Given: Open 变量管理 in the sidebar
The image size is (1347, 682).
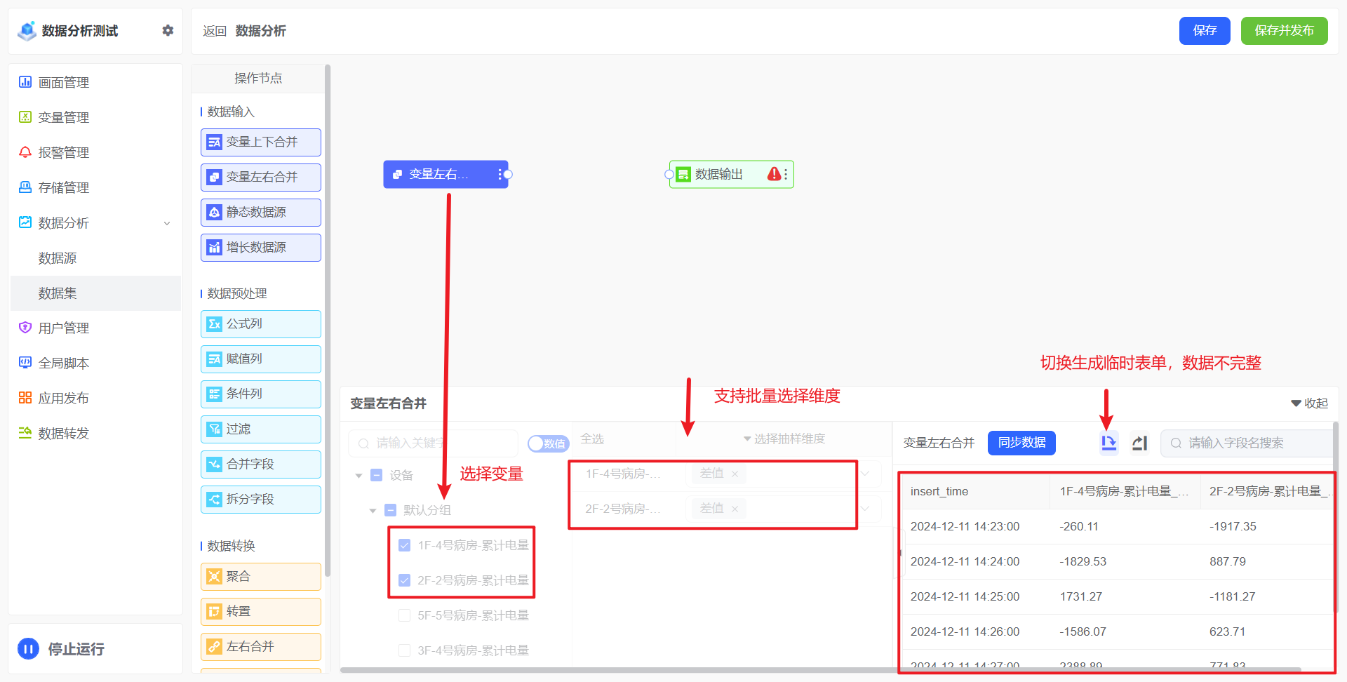Looking at the screenshot, I should [63, 117].
